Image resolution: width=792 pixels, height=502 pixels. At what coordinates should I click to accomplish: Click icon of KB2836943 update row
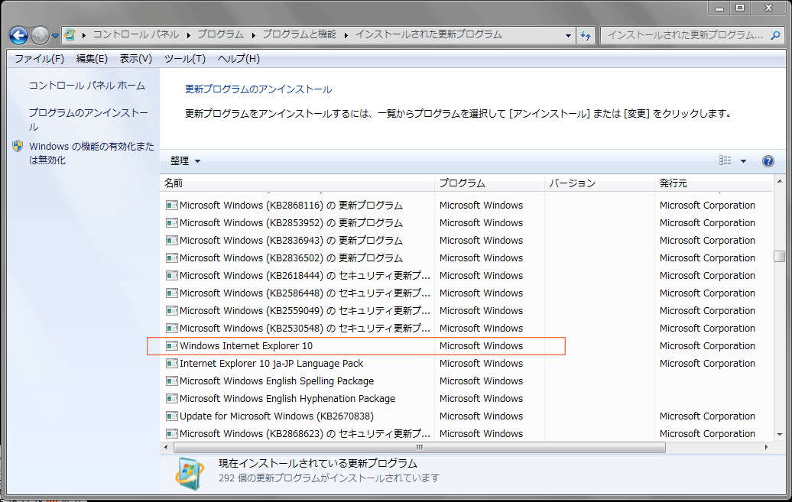[172, 241]
